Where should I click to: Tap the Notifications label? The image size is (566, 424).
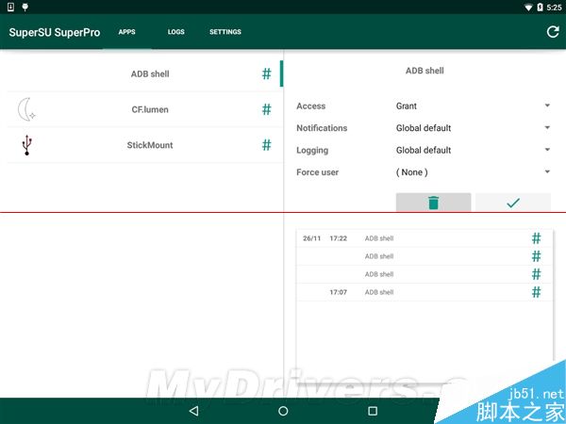322,128
